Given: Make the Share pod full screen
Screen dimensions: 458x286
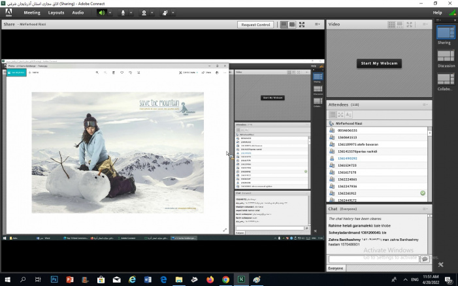Looking at the screenshot, I should (303, 25).
